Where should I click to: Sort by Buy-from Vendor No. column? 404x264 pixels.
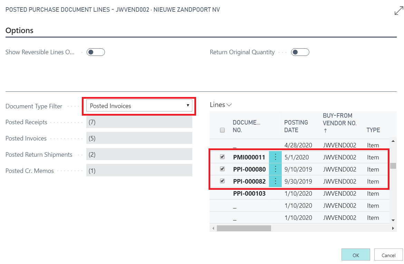click(x=339, y=123)
